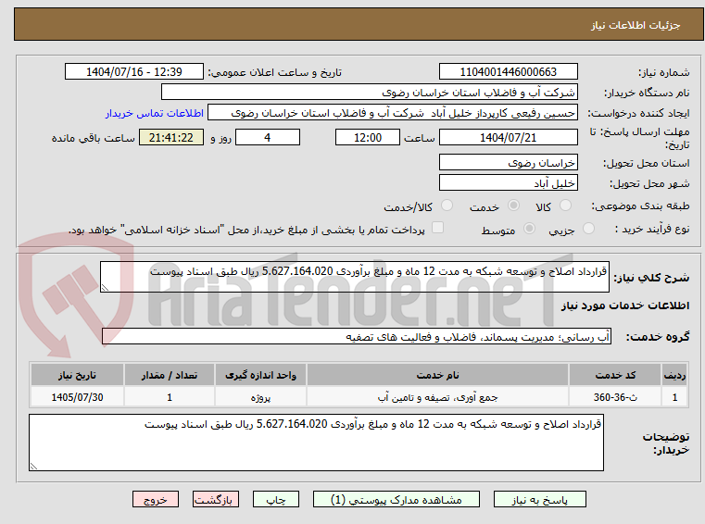Click the پاسخ به نیاز button
705x524 pixels.
tap(539, 500)
